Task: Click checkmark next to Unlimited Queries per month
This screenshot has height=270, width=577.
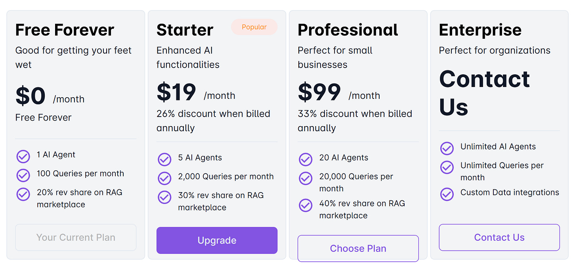Action: tap(447, 167)
